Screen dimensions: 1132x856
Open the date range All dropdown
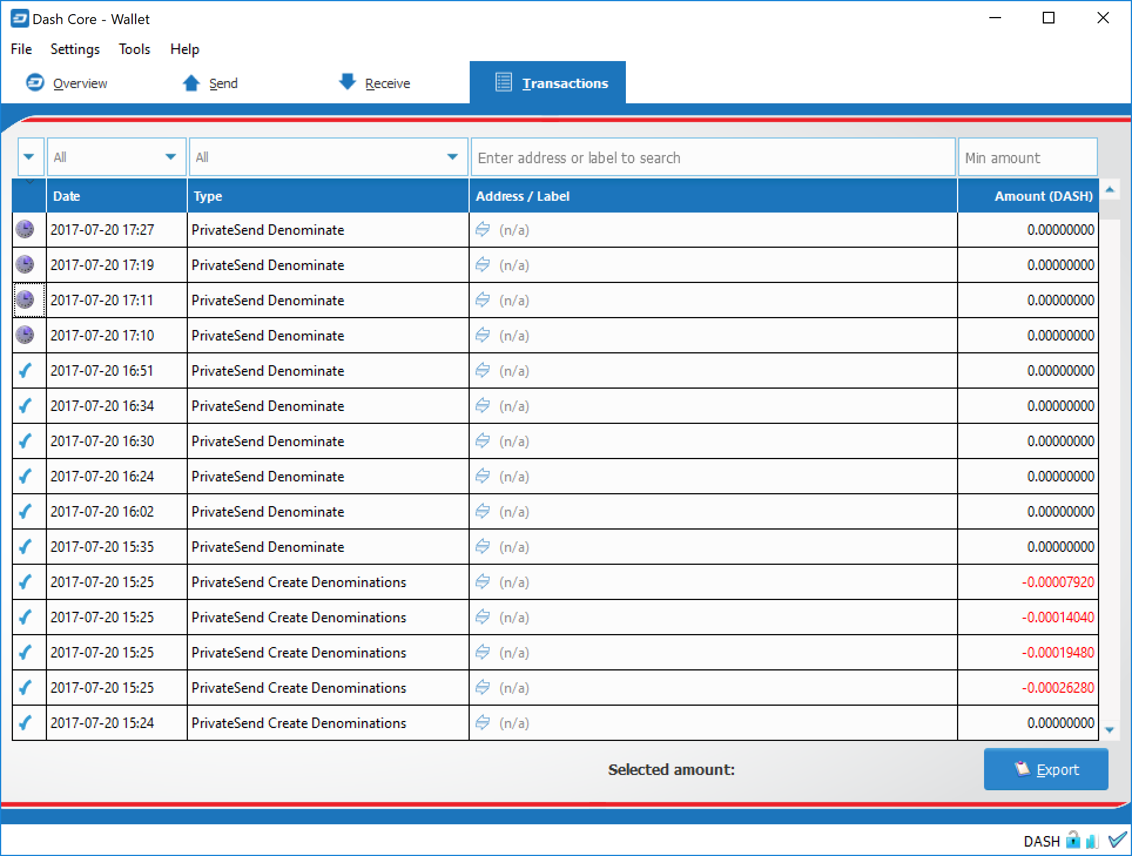pos(117,157)
